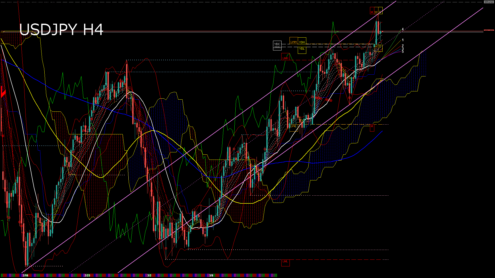Click the 3/9 date marker
The height and width of the screenshot is (278, 495).
(211, 275)
